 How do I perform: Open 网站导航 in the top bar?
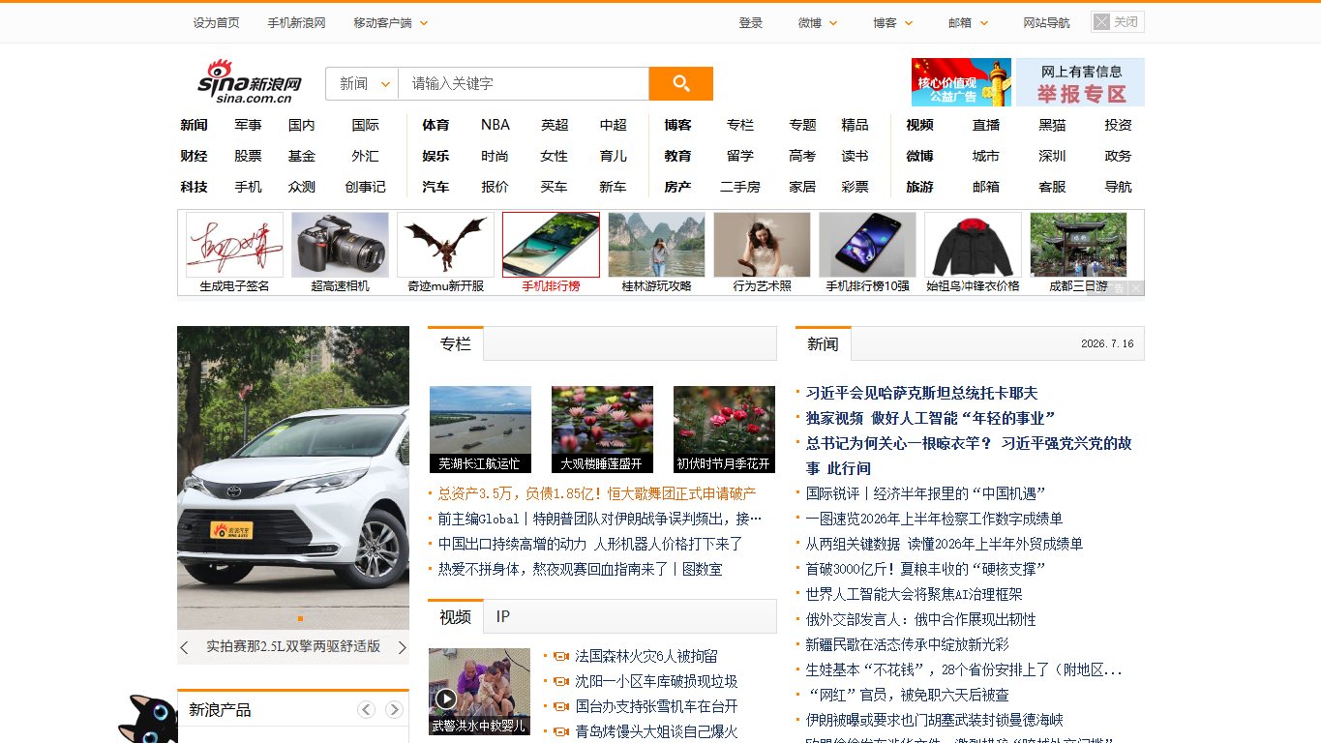pos(1047,23)
